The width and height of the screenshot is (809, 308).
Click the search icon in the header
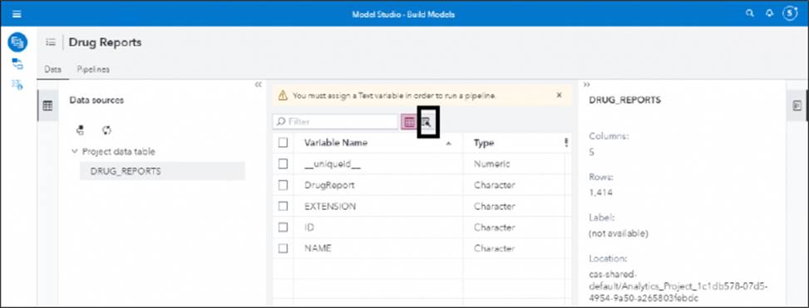click(x=750, y=14)
